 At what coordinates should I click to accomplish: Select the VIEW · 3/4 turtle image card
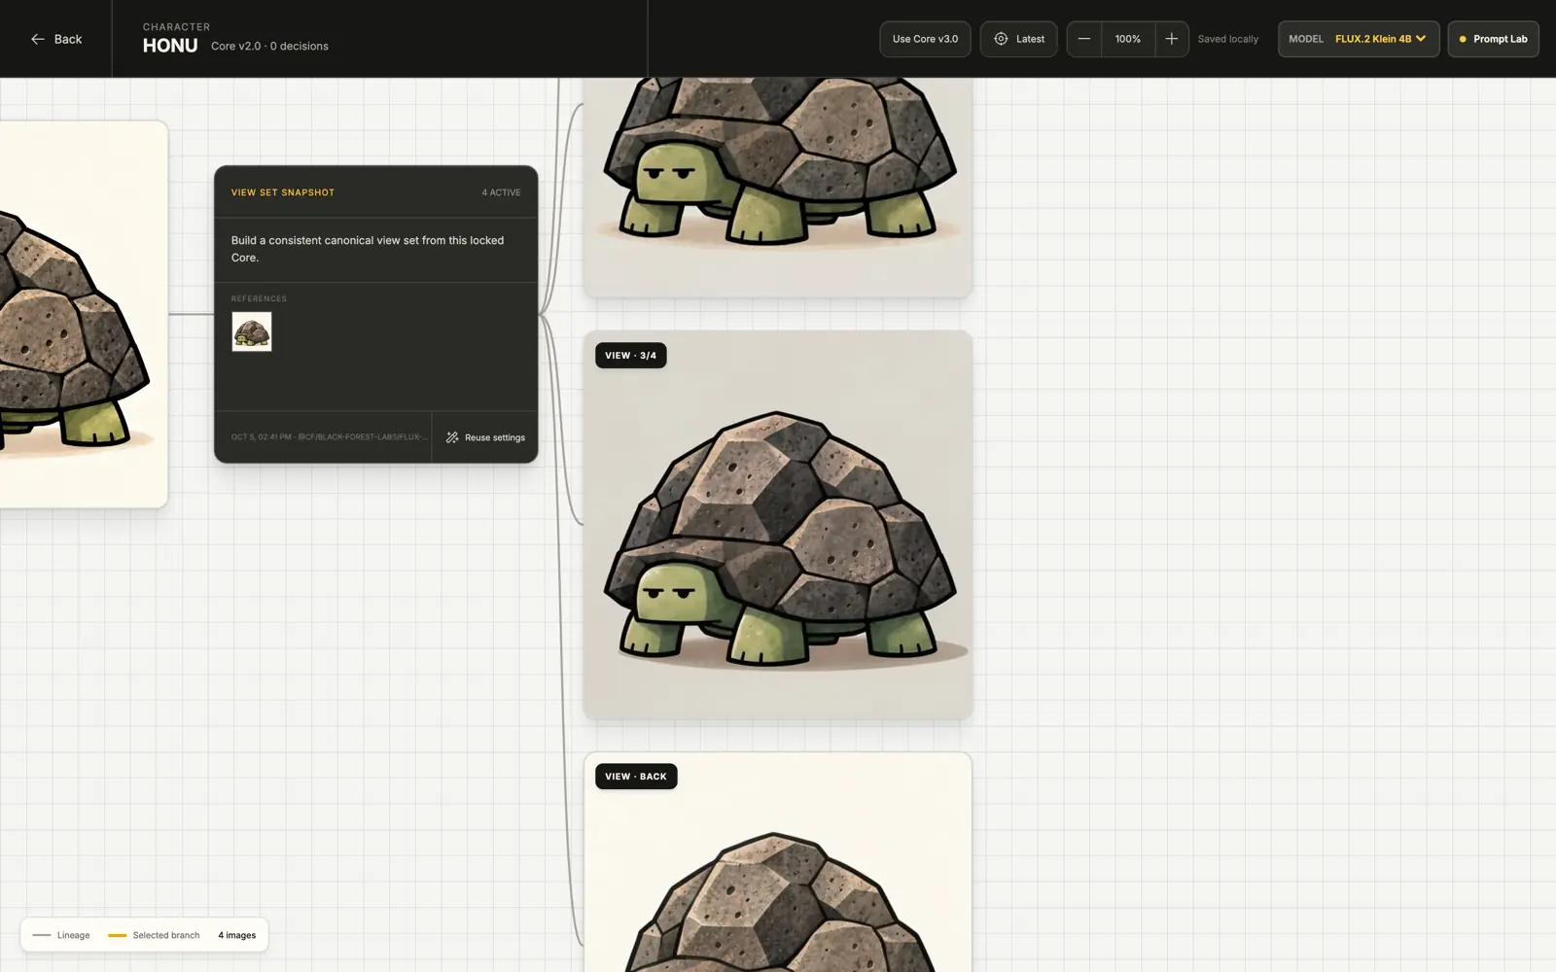pos(778,525)
